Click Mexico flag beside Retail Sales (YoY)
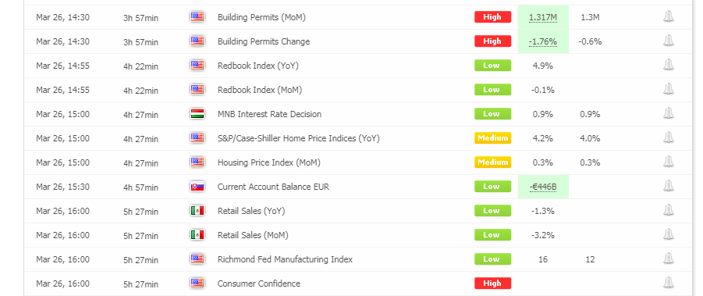Viewport: 703px width, 296px height. 197,211
